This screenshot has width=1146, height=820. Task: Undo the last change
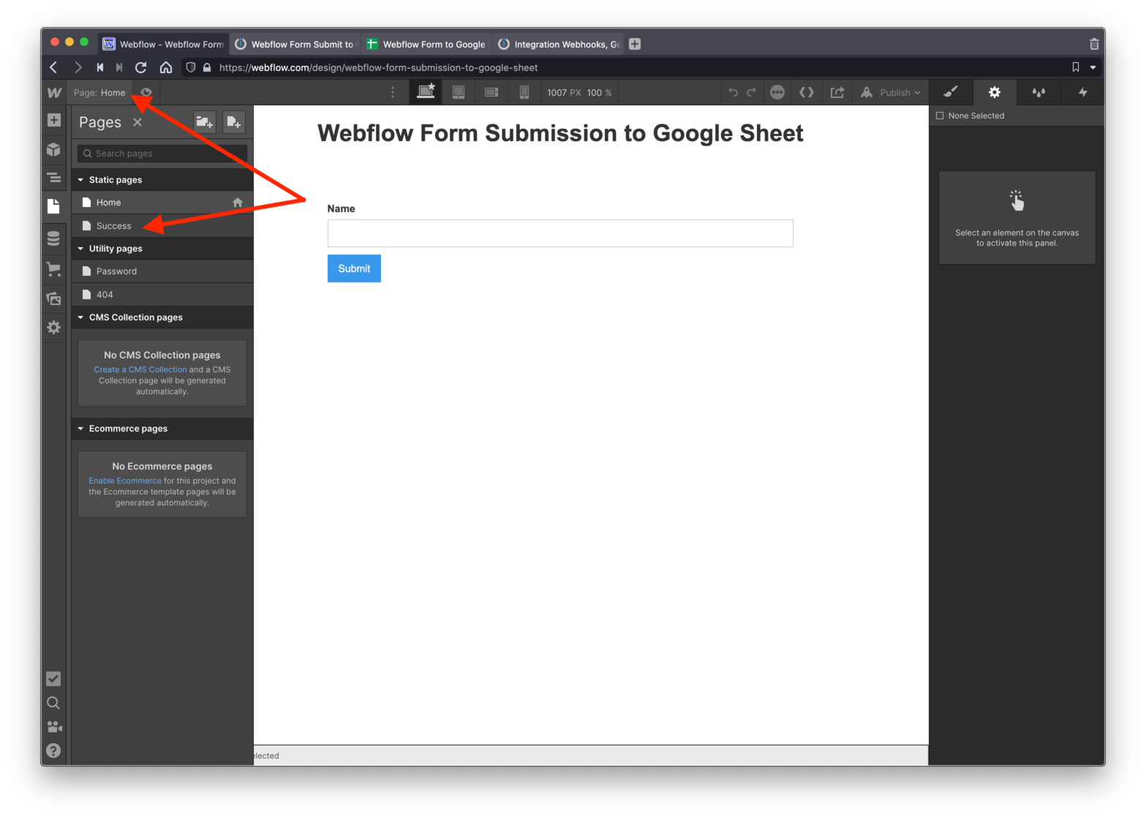click(x=733, y=92)
